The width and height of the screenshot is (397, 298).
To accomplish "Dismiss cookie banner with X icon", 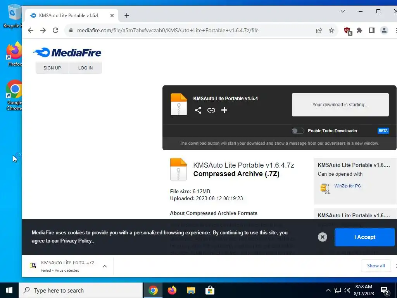I will pyautogui.click(x=322, y=237).
